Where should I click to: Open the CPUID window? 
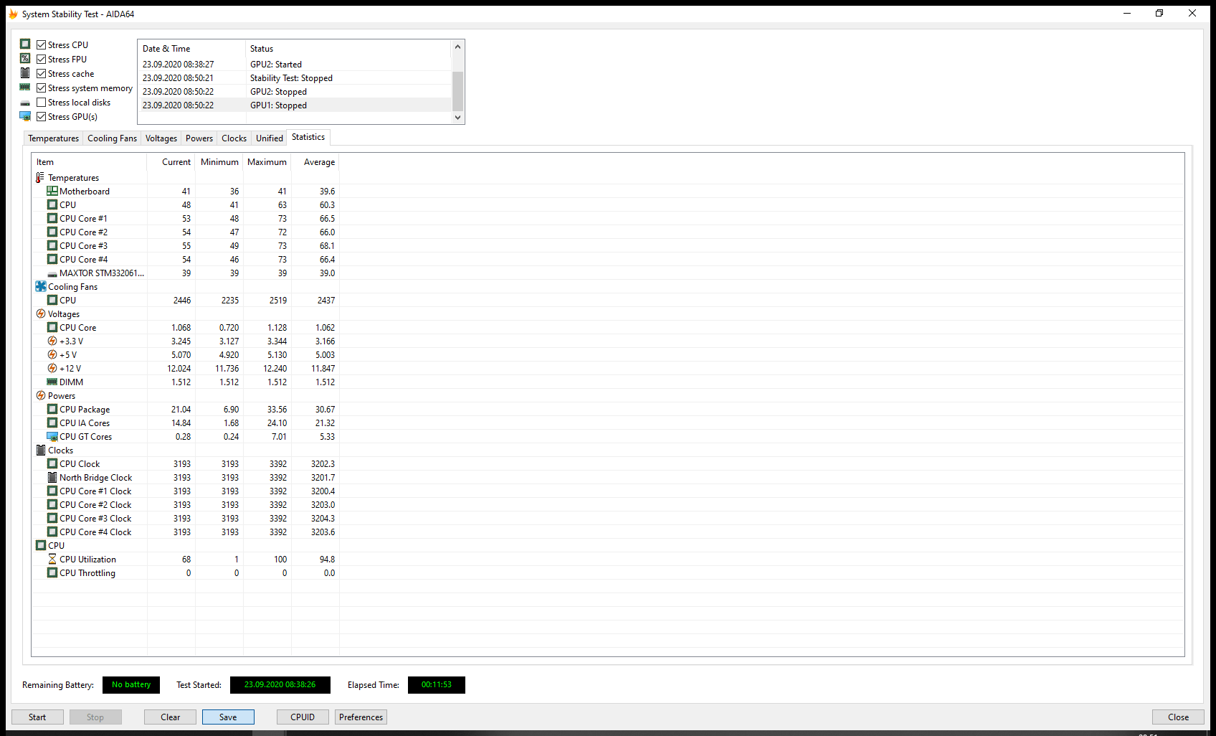pyautogui.click(x=303, y=717)
